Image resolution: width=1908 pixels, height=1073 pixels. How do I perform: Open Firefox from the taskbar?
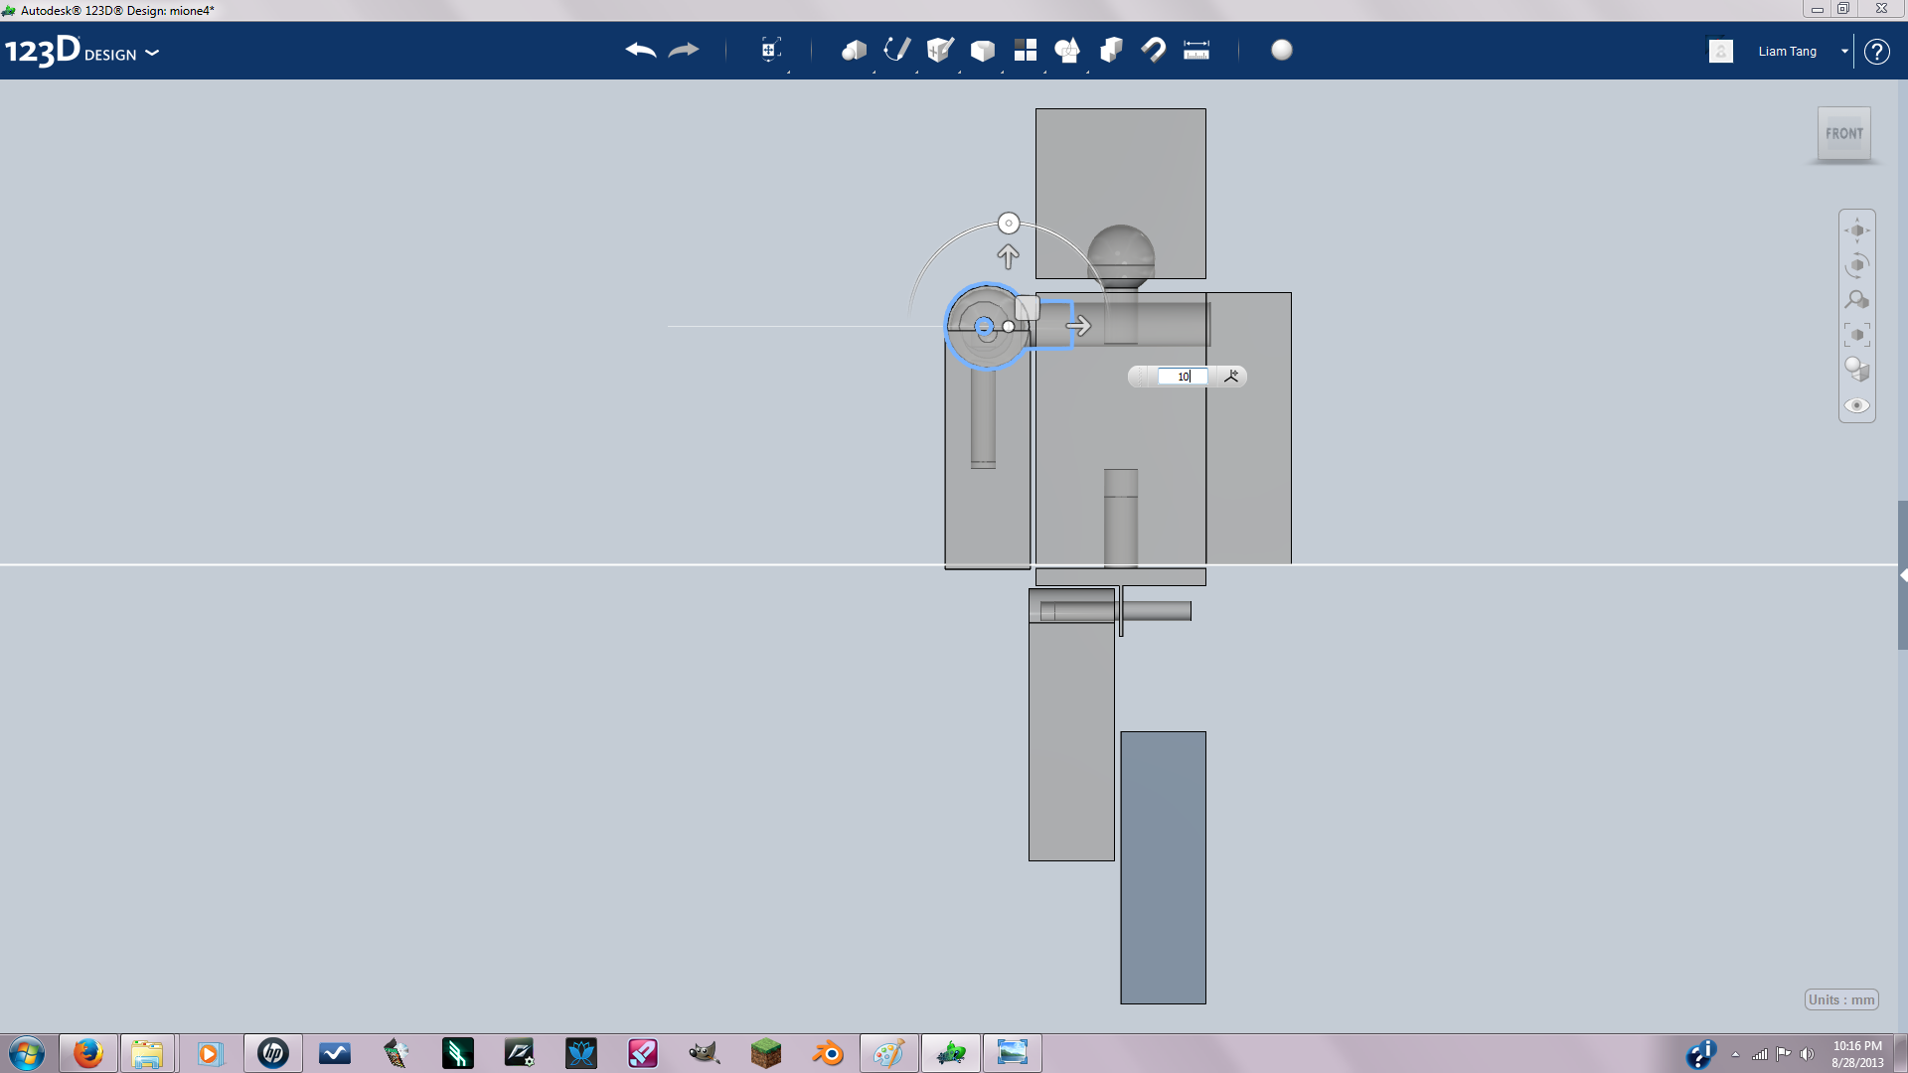tap(87, 1053)
